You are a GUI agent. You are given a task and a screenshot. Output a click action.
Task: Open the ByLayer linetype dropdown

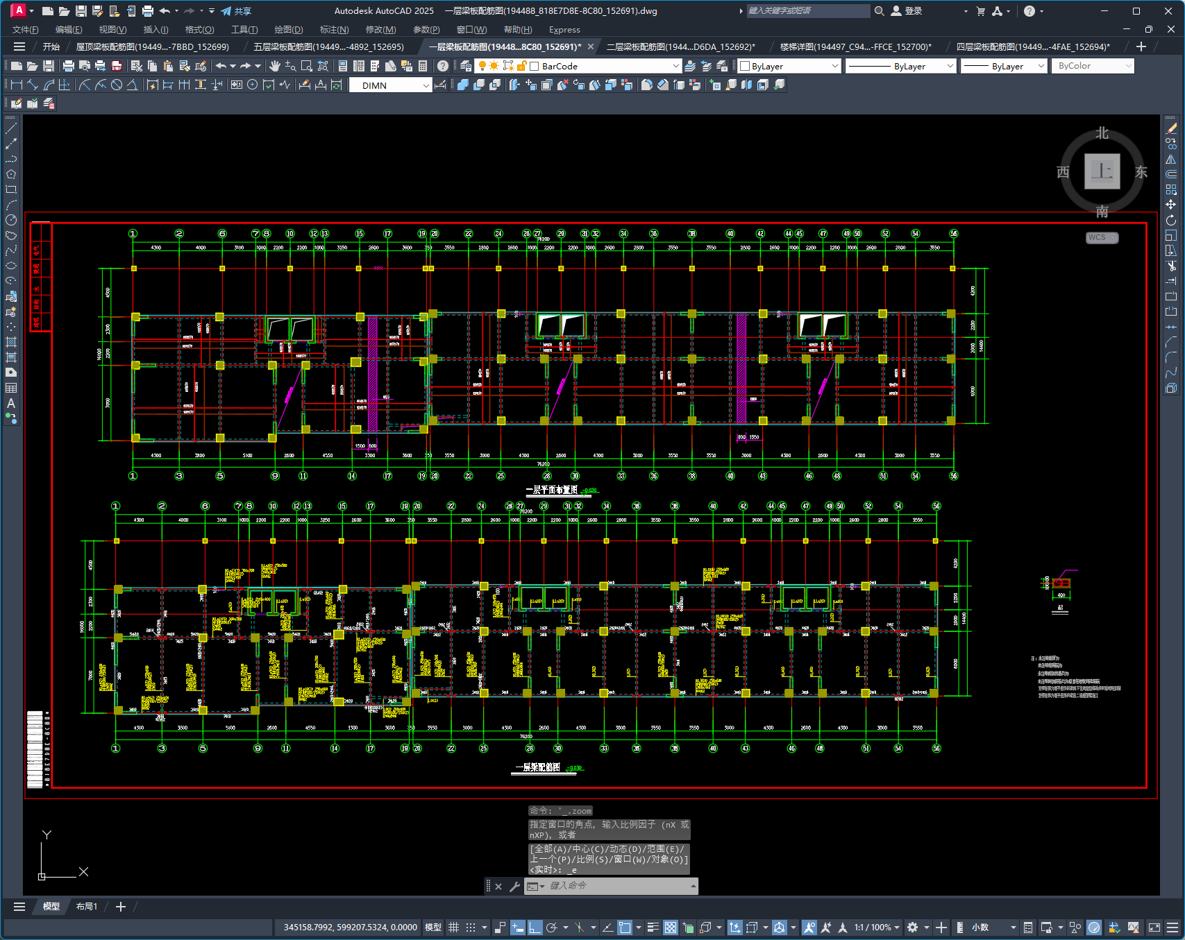tap(950, 66)
